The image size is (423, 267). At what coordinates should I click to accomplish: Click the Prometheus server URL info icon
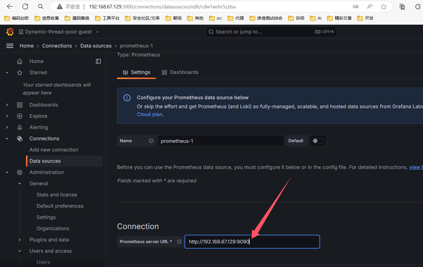[179, 242]
